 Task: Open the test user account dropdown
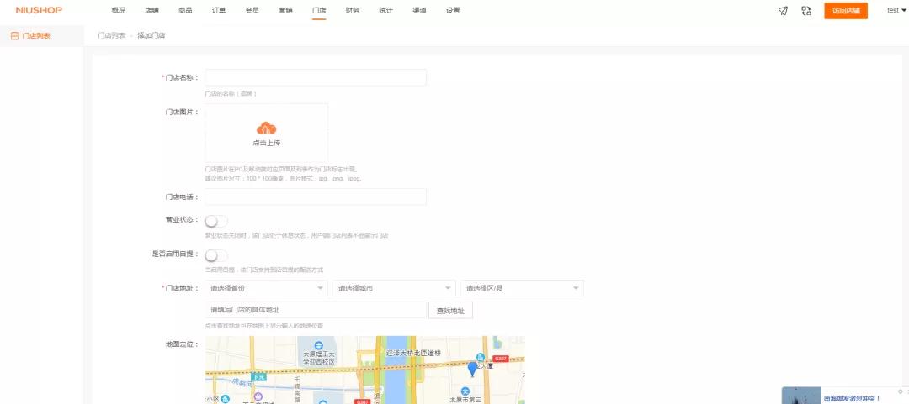896,10
